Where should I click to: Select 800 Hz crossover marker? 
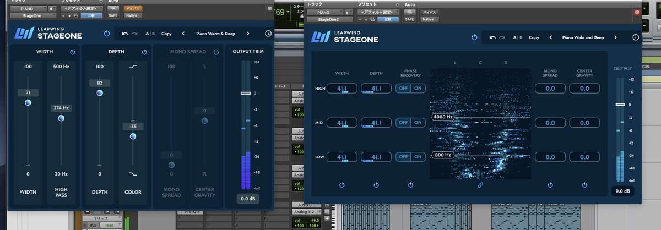[x=442, y=155]
